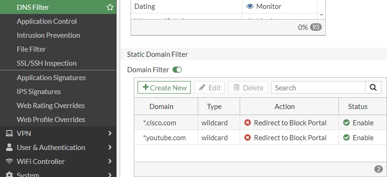The height and width of the screenshot is (177, 387).
Task: Click Redirect to Block Portal for youtube.com
Action: pos(290,137)
